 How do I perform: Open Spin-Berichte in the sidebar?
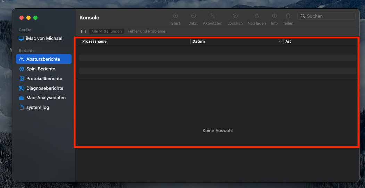41,69
